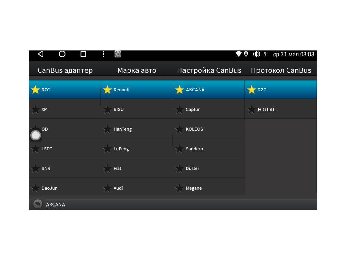Toggle the star next to XP

35,109
